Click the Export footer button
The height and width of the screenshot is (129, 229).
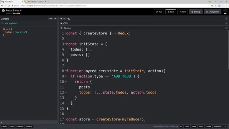(x=201, y=126)
